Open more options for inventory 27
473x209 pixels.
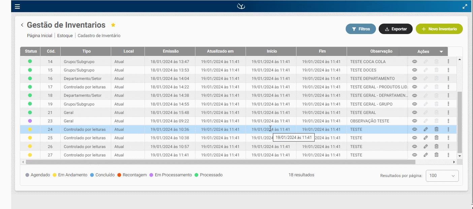point(448,155)
